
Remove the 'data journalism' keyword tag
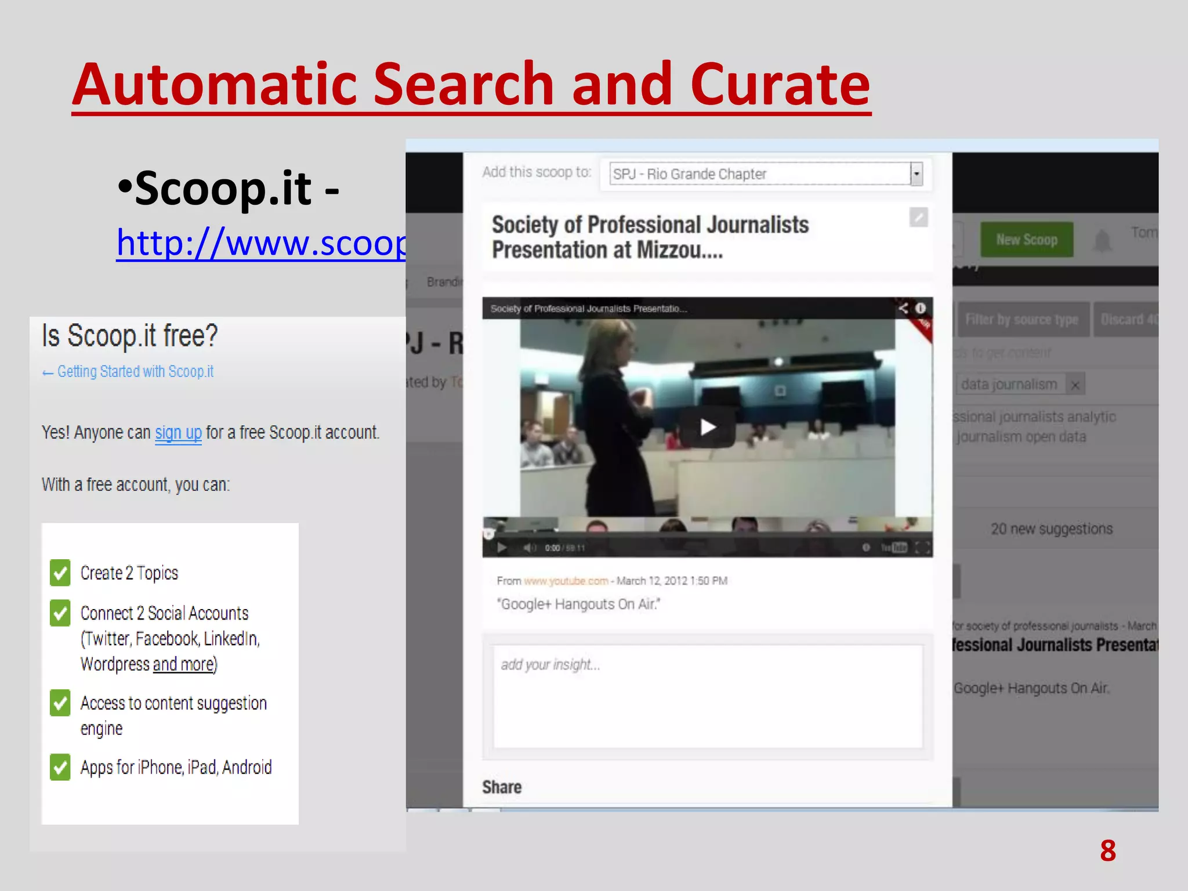click(x=1075, y=385)
